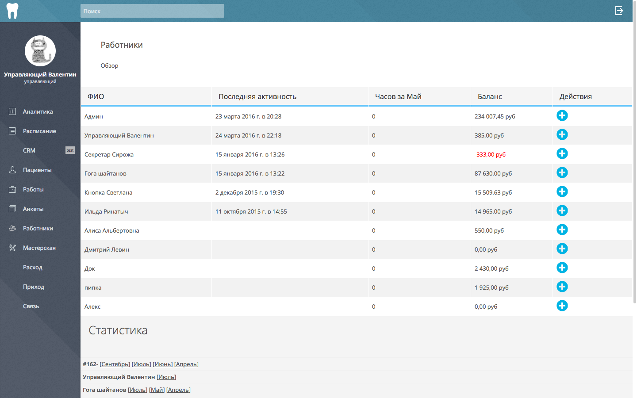Click the user avatar picture
This screenshot has width=637, height=398.
tap(40, 51)
